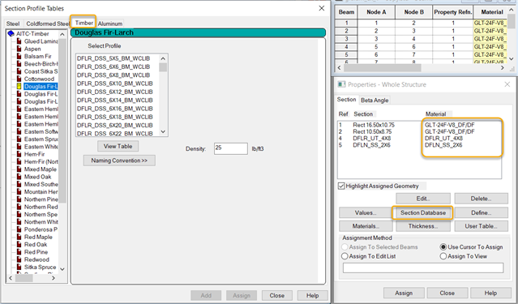Screen dimensions: 518x304
Task: Click the Delete... button in Properties
Action: point(481,199)
